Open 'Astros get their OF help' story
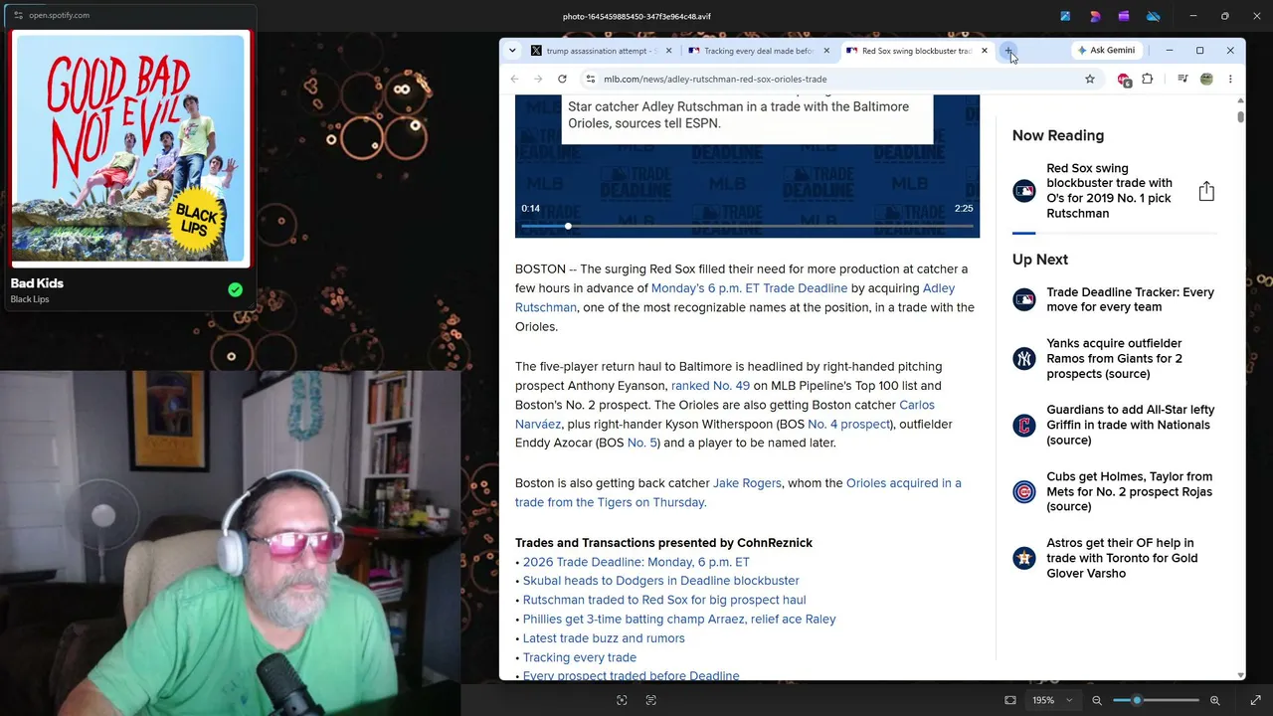The height and width of the screenshot is (716, 1273). (x=1122, y=559)
